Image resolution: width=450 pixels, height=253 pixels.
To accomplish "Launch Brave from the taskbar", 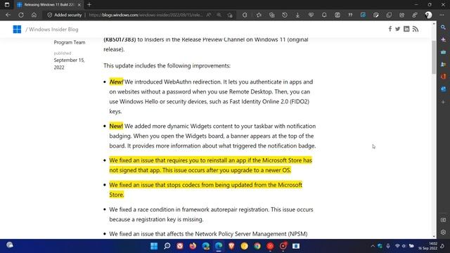I will (x=231, y=246).
